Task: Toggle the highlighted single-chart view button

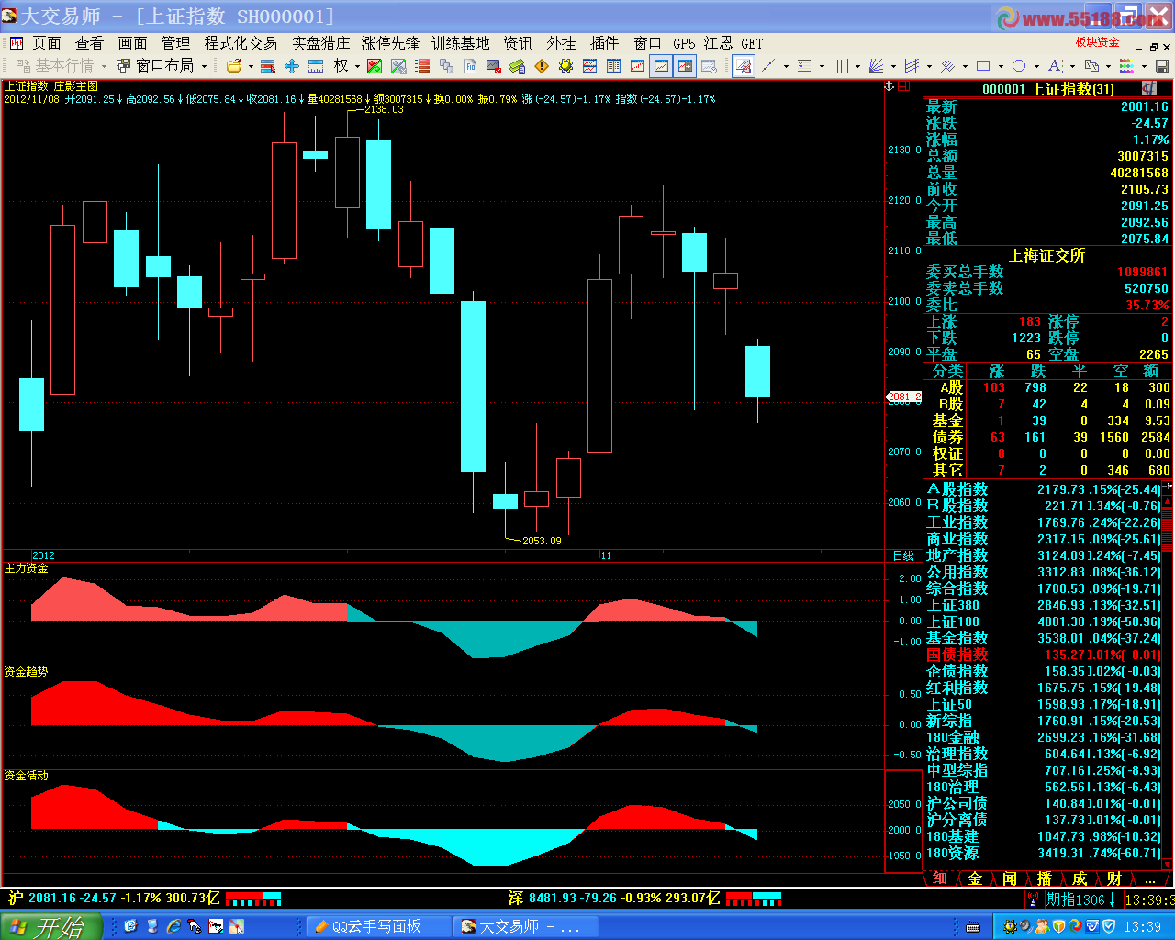Action: click(x=661, y=66)
